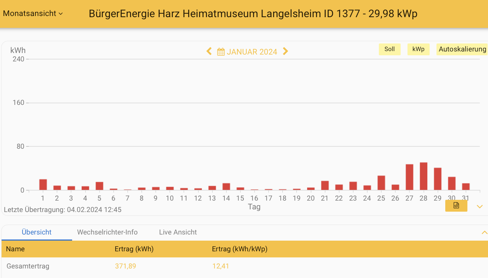Click the calendar icon beside JANUAR 2024
Viewport: 488px width, 278px height.
pos(220,51)
